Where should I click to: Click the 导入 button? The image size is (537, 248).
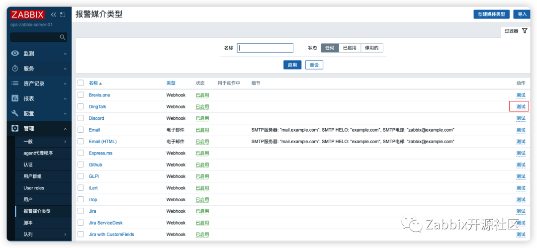(x=522, y=14)
